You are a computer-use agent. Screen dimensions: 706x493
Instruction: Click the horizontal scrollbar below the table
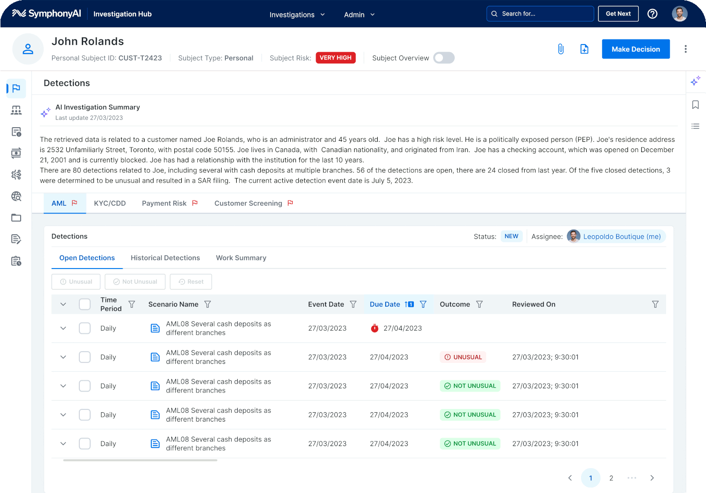point(140,460)
